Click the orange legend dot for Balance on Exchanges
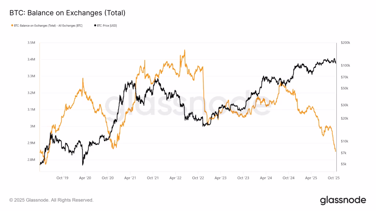The image size is (376, 211). [12, 26]
